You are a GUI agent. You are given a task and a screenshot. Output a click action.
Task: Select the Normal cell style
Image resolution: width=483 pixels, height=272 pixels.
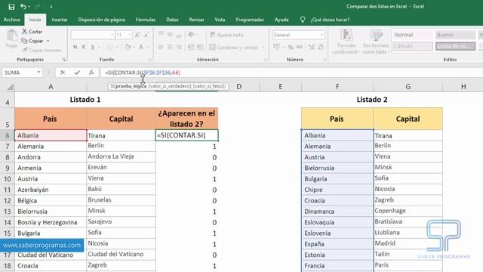[413, 35]
